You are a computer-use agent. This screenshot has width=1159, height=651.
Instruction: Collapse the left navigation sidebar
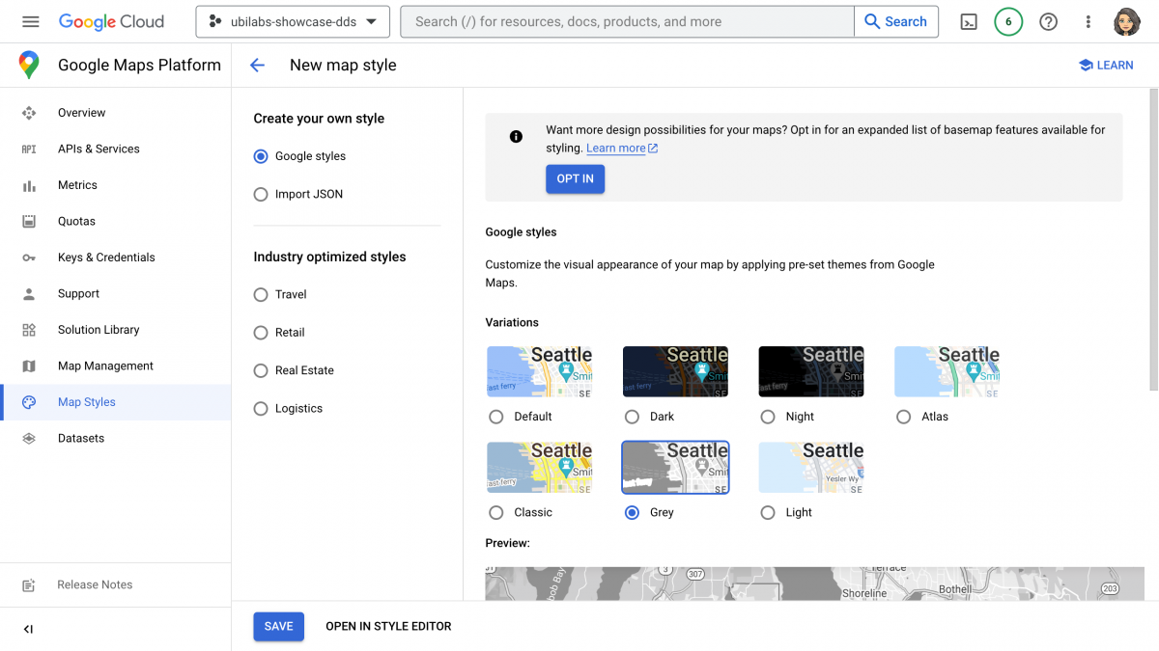tap(27, 629)
